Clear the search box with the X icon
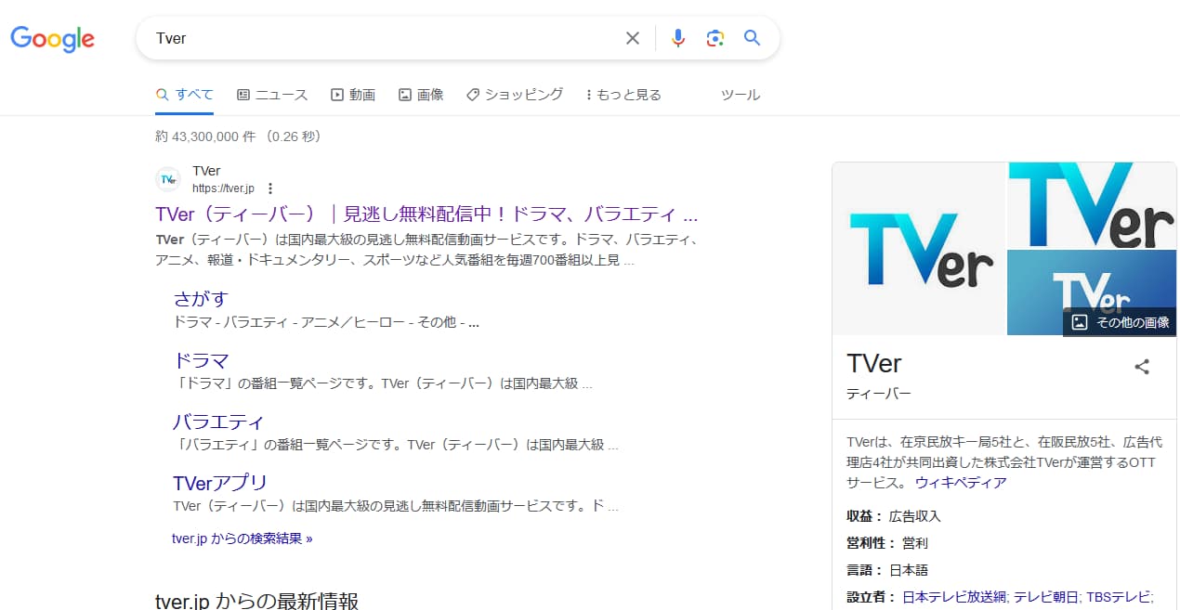1180x610 pixels. (633, 38)
